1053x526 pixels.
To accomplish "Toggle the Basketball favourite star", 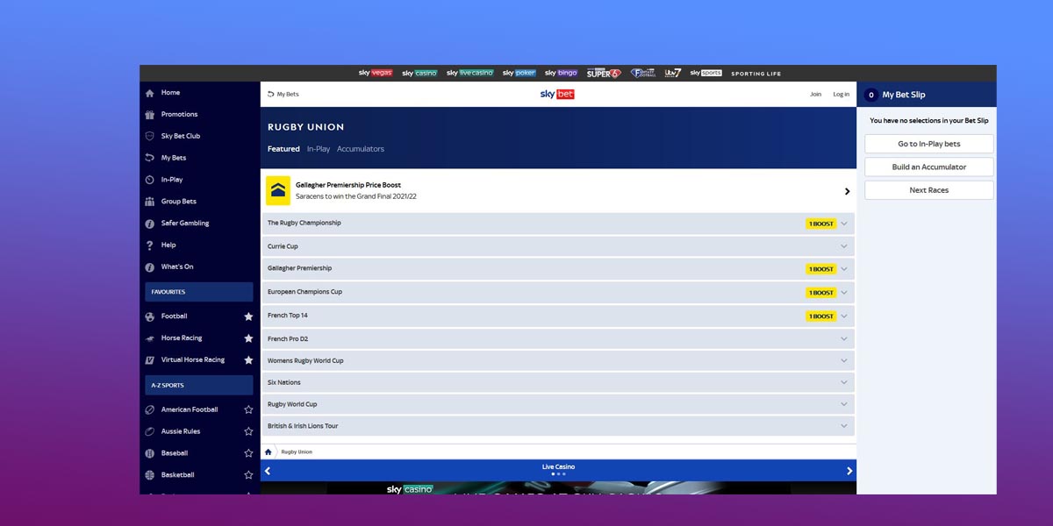I will point(248,475).
